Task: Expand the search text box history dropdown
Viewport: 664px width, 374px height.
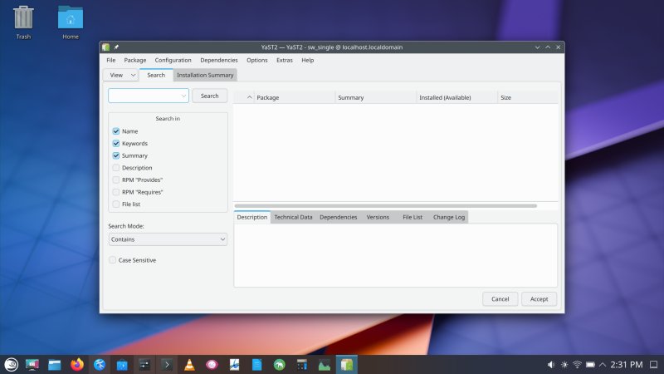Action: click(183, 96)
